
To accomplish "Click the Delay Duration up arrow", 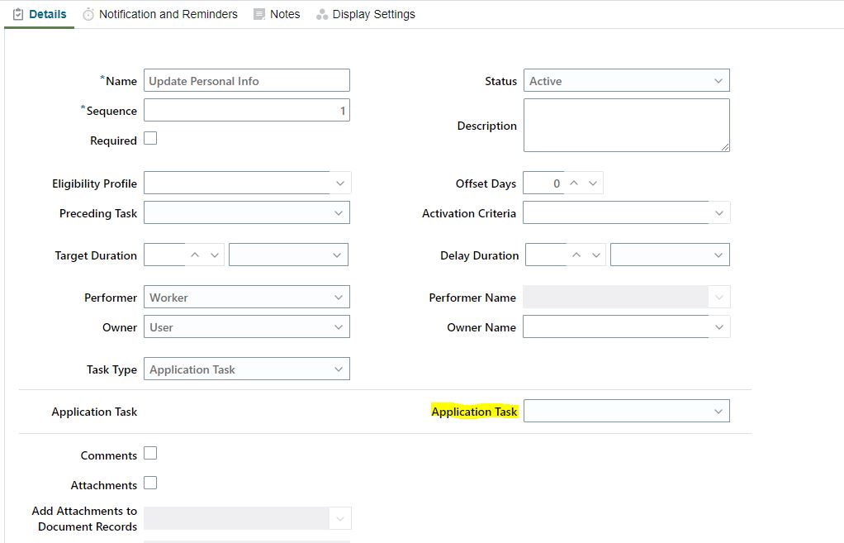I will tap(576, 254).
